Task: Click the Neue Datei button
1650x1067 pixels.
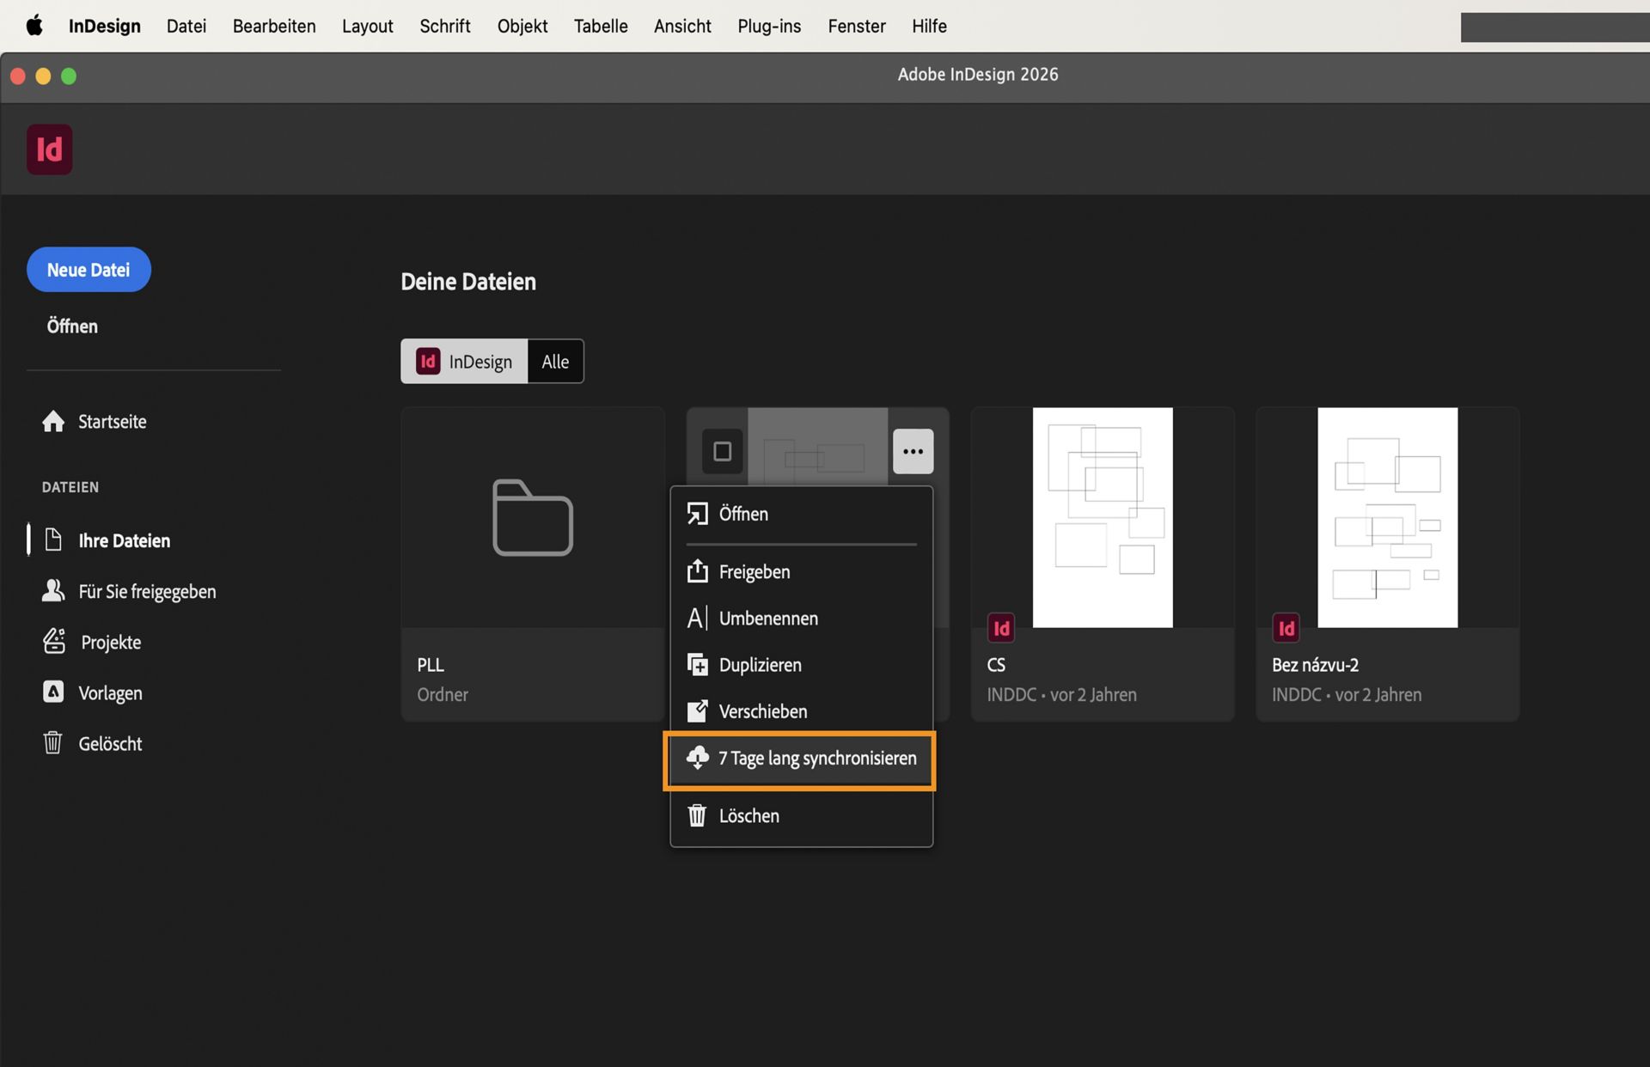Action: coord(88,269)
